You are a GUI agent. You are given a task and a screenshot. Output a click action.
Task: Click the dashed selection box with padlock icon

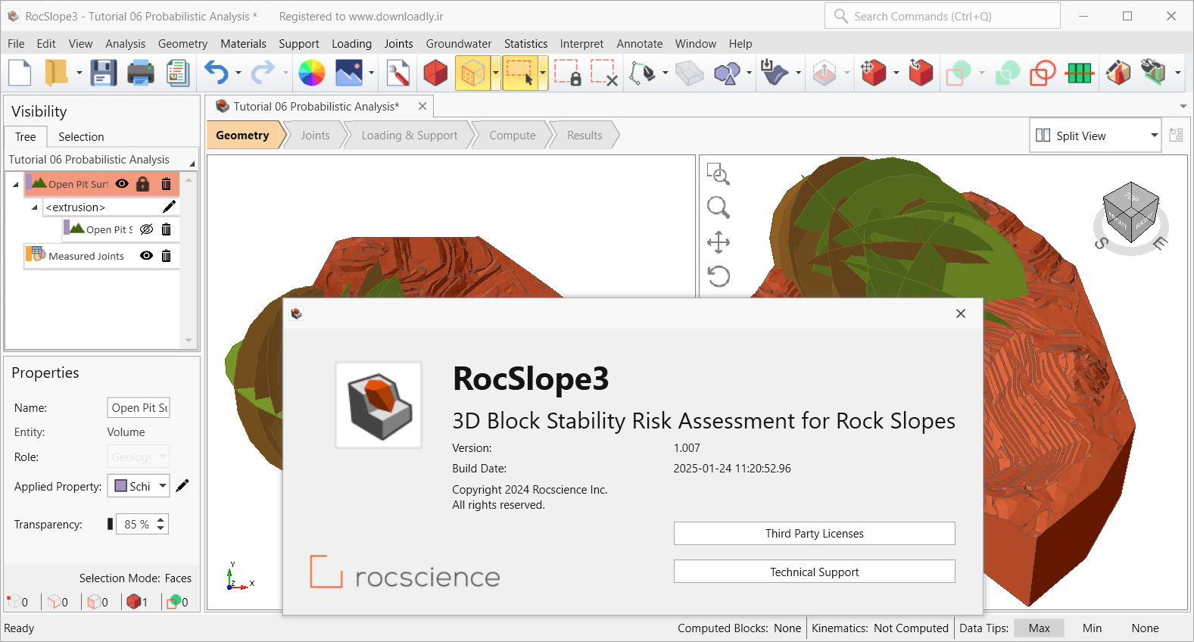point(568,73)
